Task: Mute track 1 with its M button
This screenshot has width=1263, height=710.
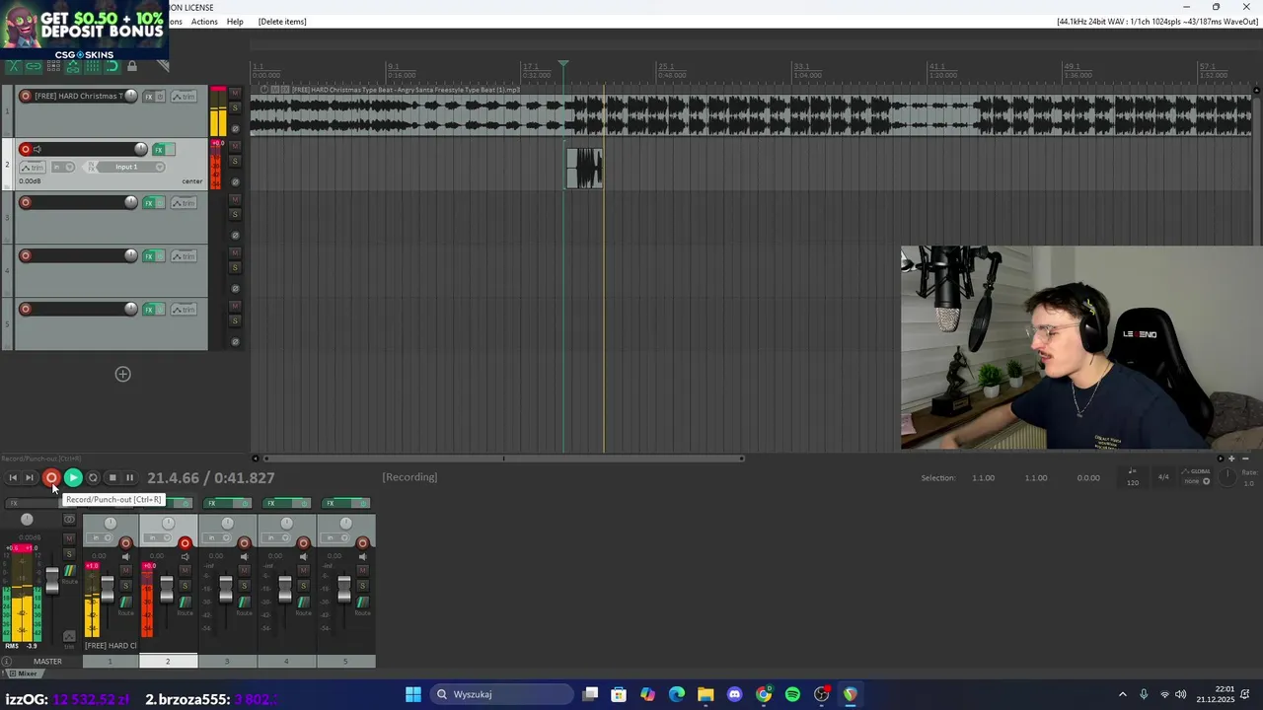Action: click(235, 93)
